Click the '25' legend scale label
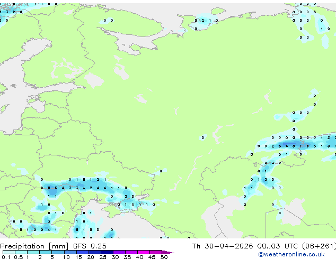The height and width of the screenshot is (259, 336). pos(103,257)
